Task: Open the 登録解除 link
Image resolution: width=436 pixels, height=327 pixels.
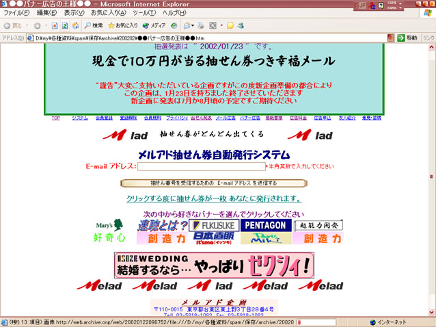Action: (128, 118)
